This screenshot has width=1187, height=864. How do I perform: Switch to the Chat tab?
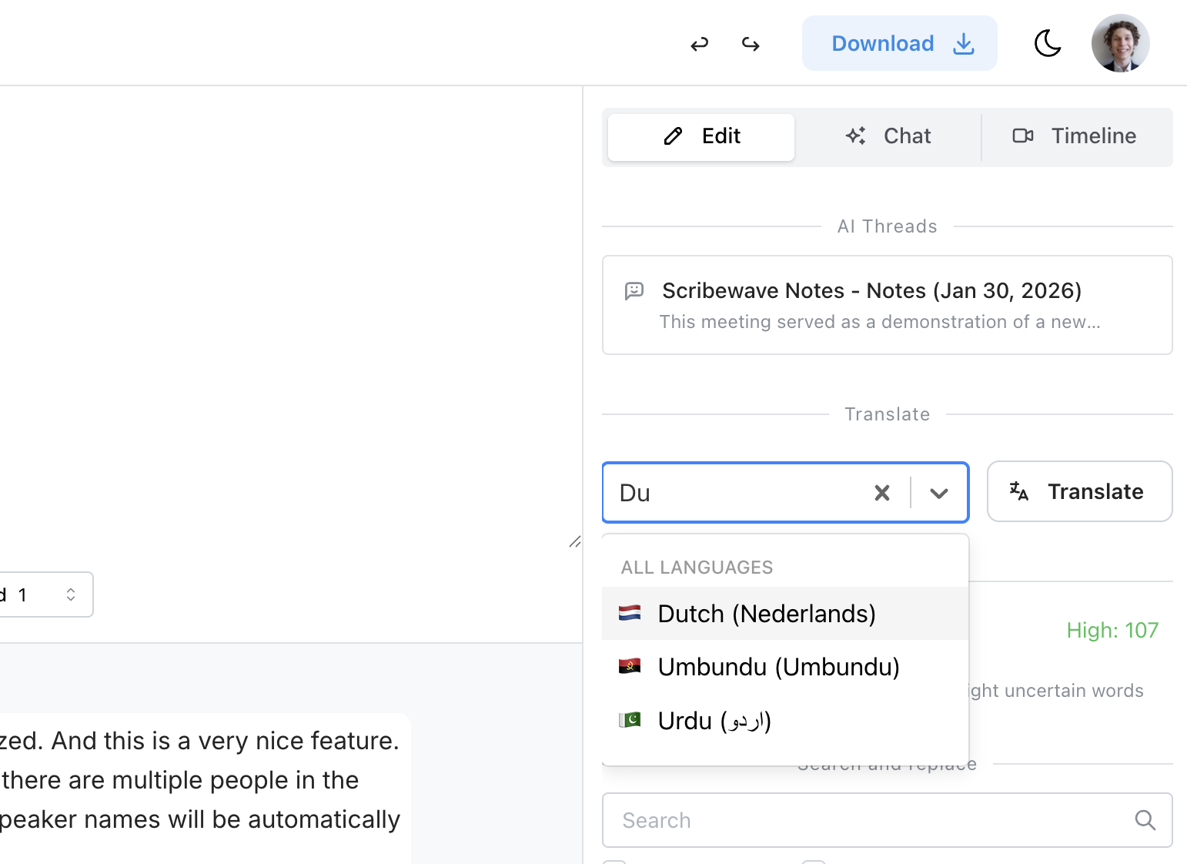tap(888, 137)
